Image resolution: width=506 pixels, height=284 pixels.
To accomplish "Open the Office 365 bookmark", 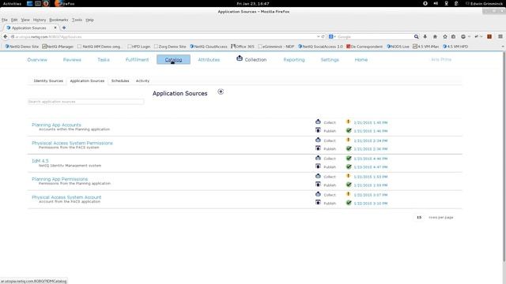I will click(243, 47).
